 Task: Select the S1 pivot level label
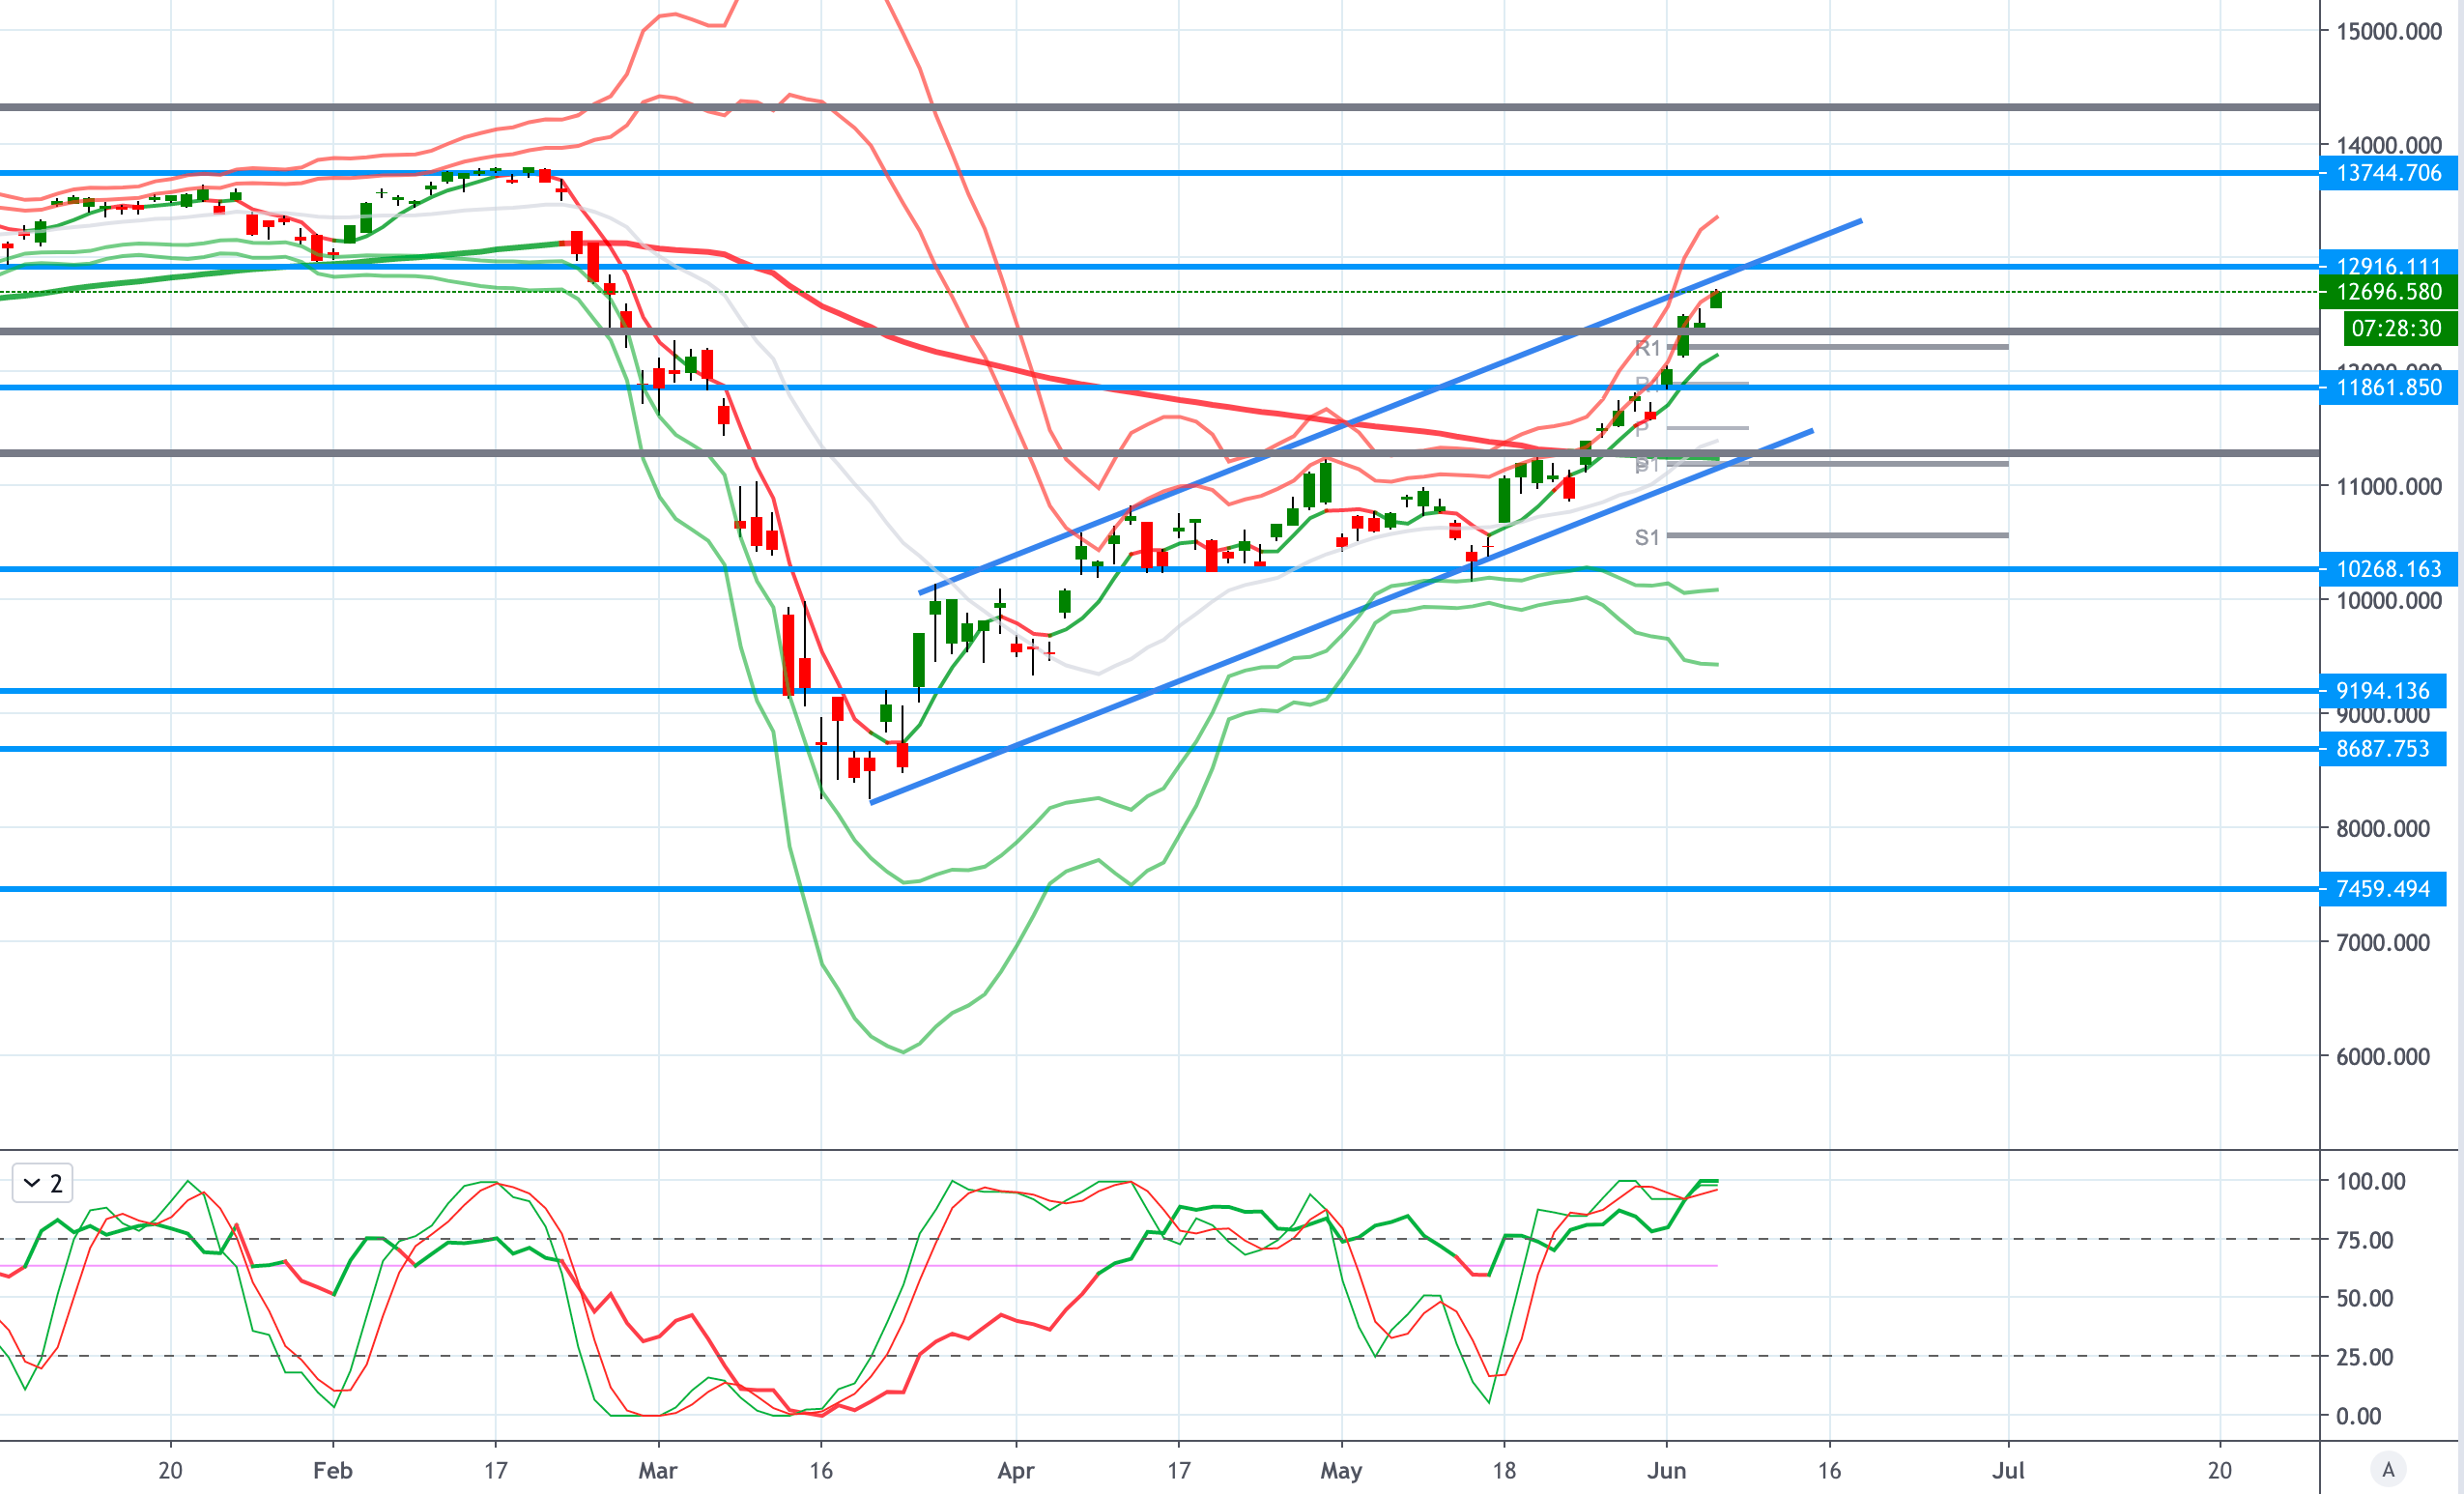[x=1647, y=537]
